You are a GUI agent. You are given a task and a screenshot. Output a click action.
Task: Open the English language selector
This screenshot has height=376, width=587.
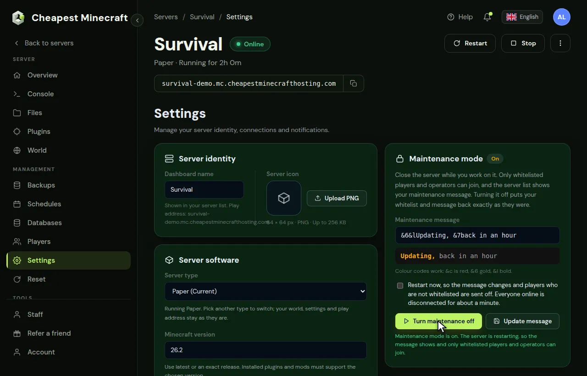(x=522, y=17)
